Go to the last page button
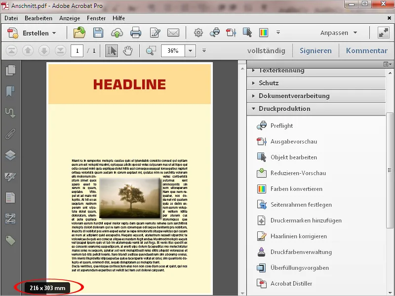This screenshot has height=296, width=395. [60, 51]
